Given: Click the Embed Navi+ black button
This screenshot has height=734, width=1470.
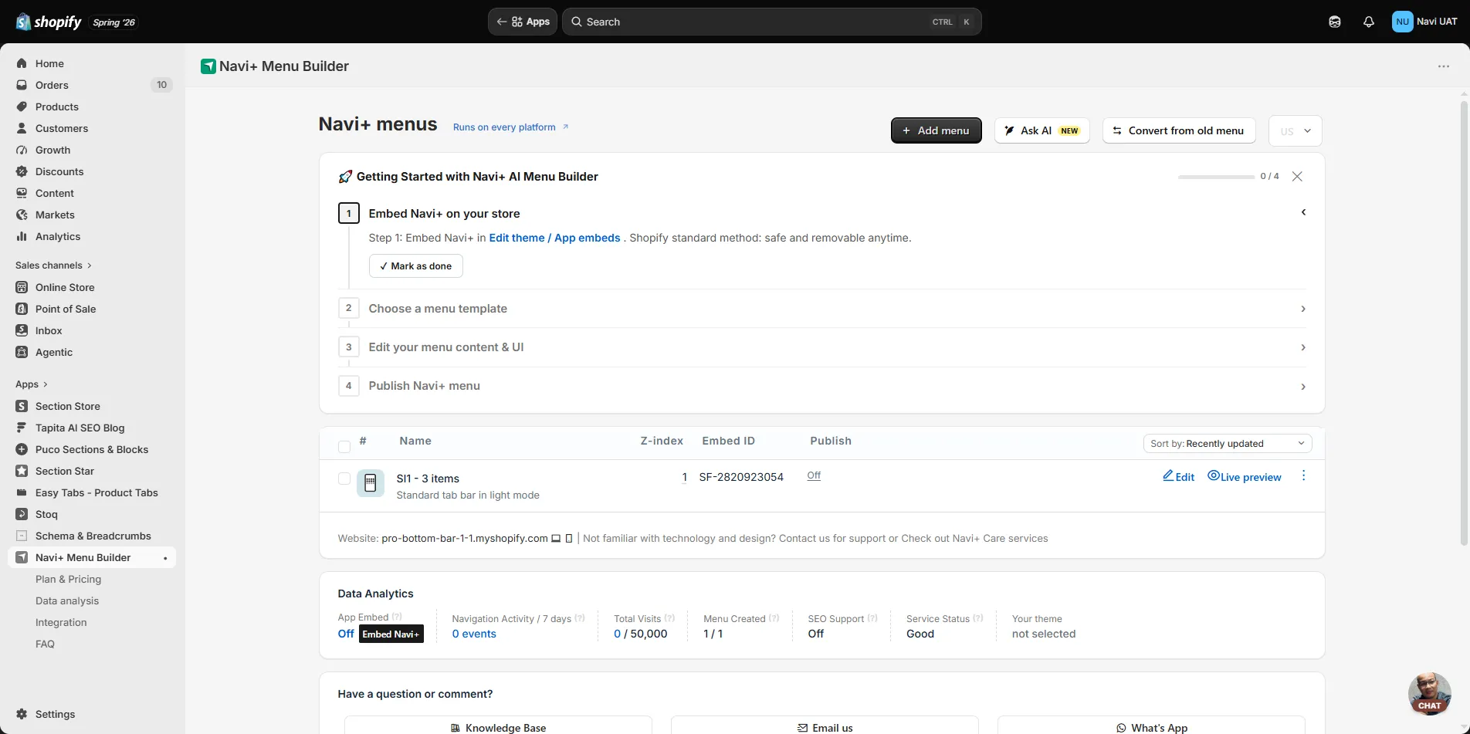Looking at the screenshot, I should pos(391,634).
